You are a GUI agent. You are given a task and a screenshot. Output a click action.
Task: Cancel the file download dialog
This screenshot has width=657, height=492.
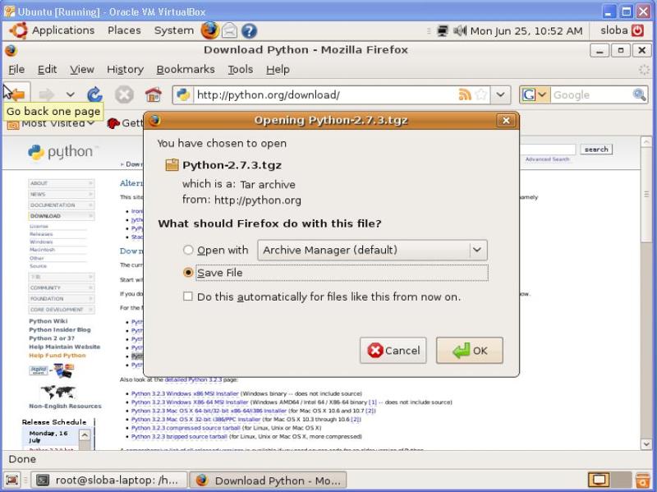coord(393,351)
